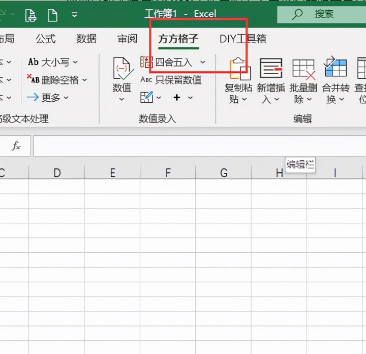Image resolution: width=366 pixels, height=354 pixels.
Task: Expand the 更多 dropdown chevron
Action: [66, 98]
